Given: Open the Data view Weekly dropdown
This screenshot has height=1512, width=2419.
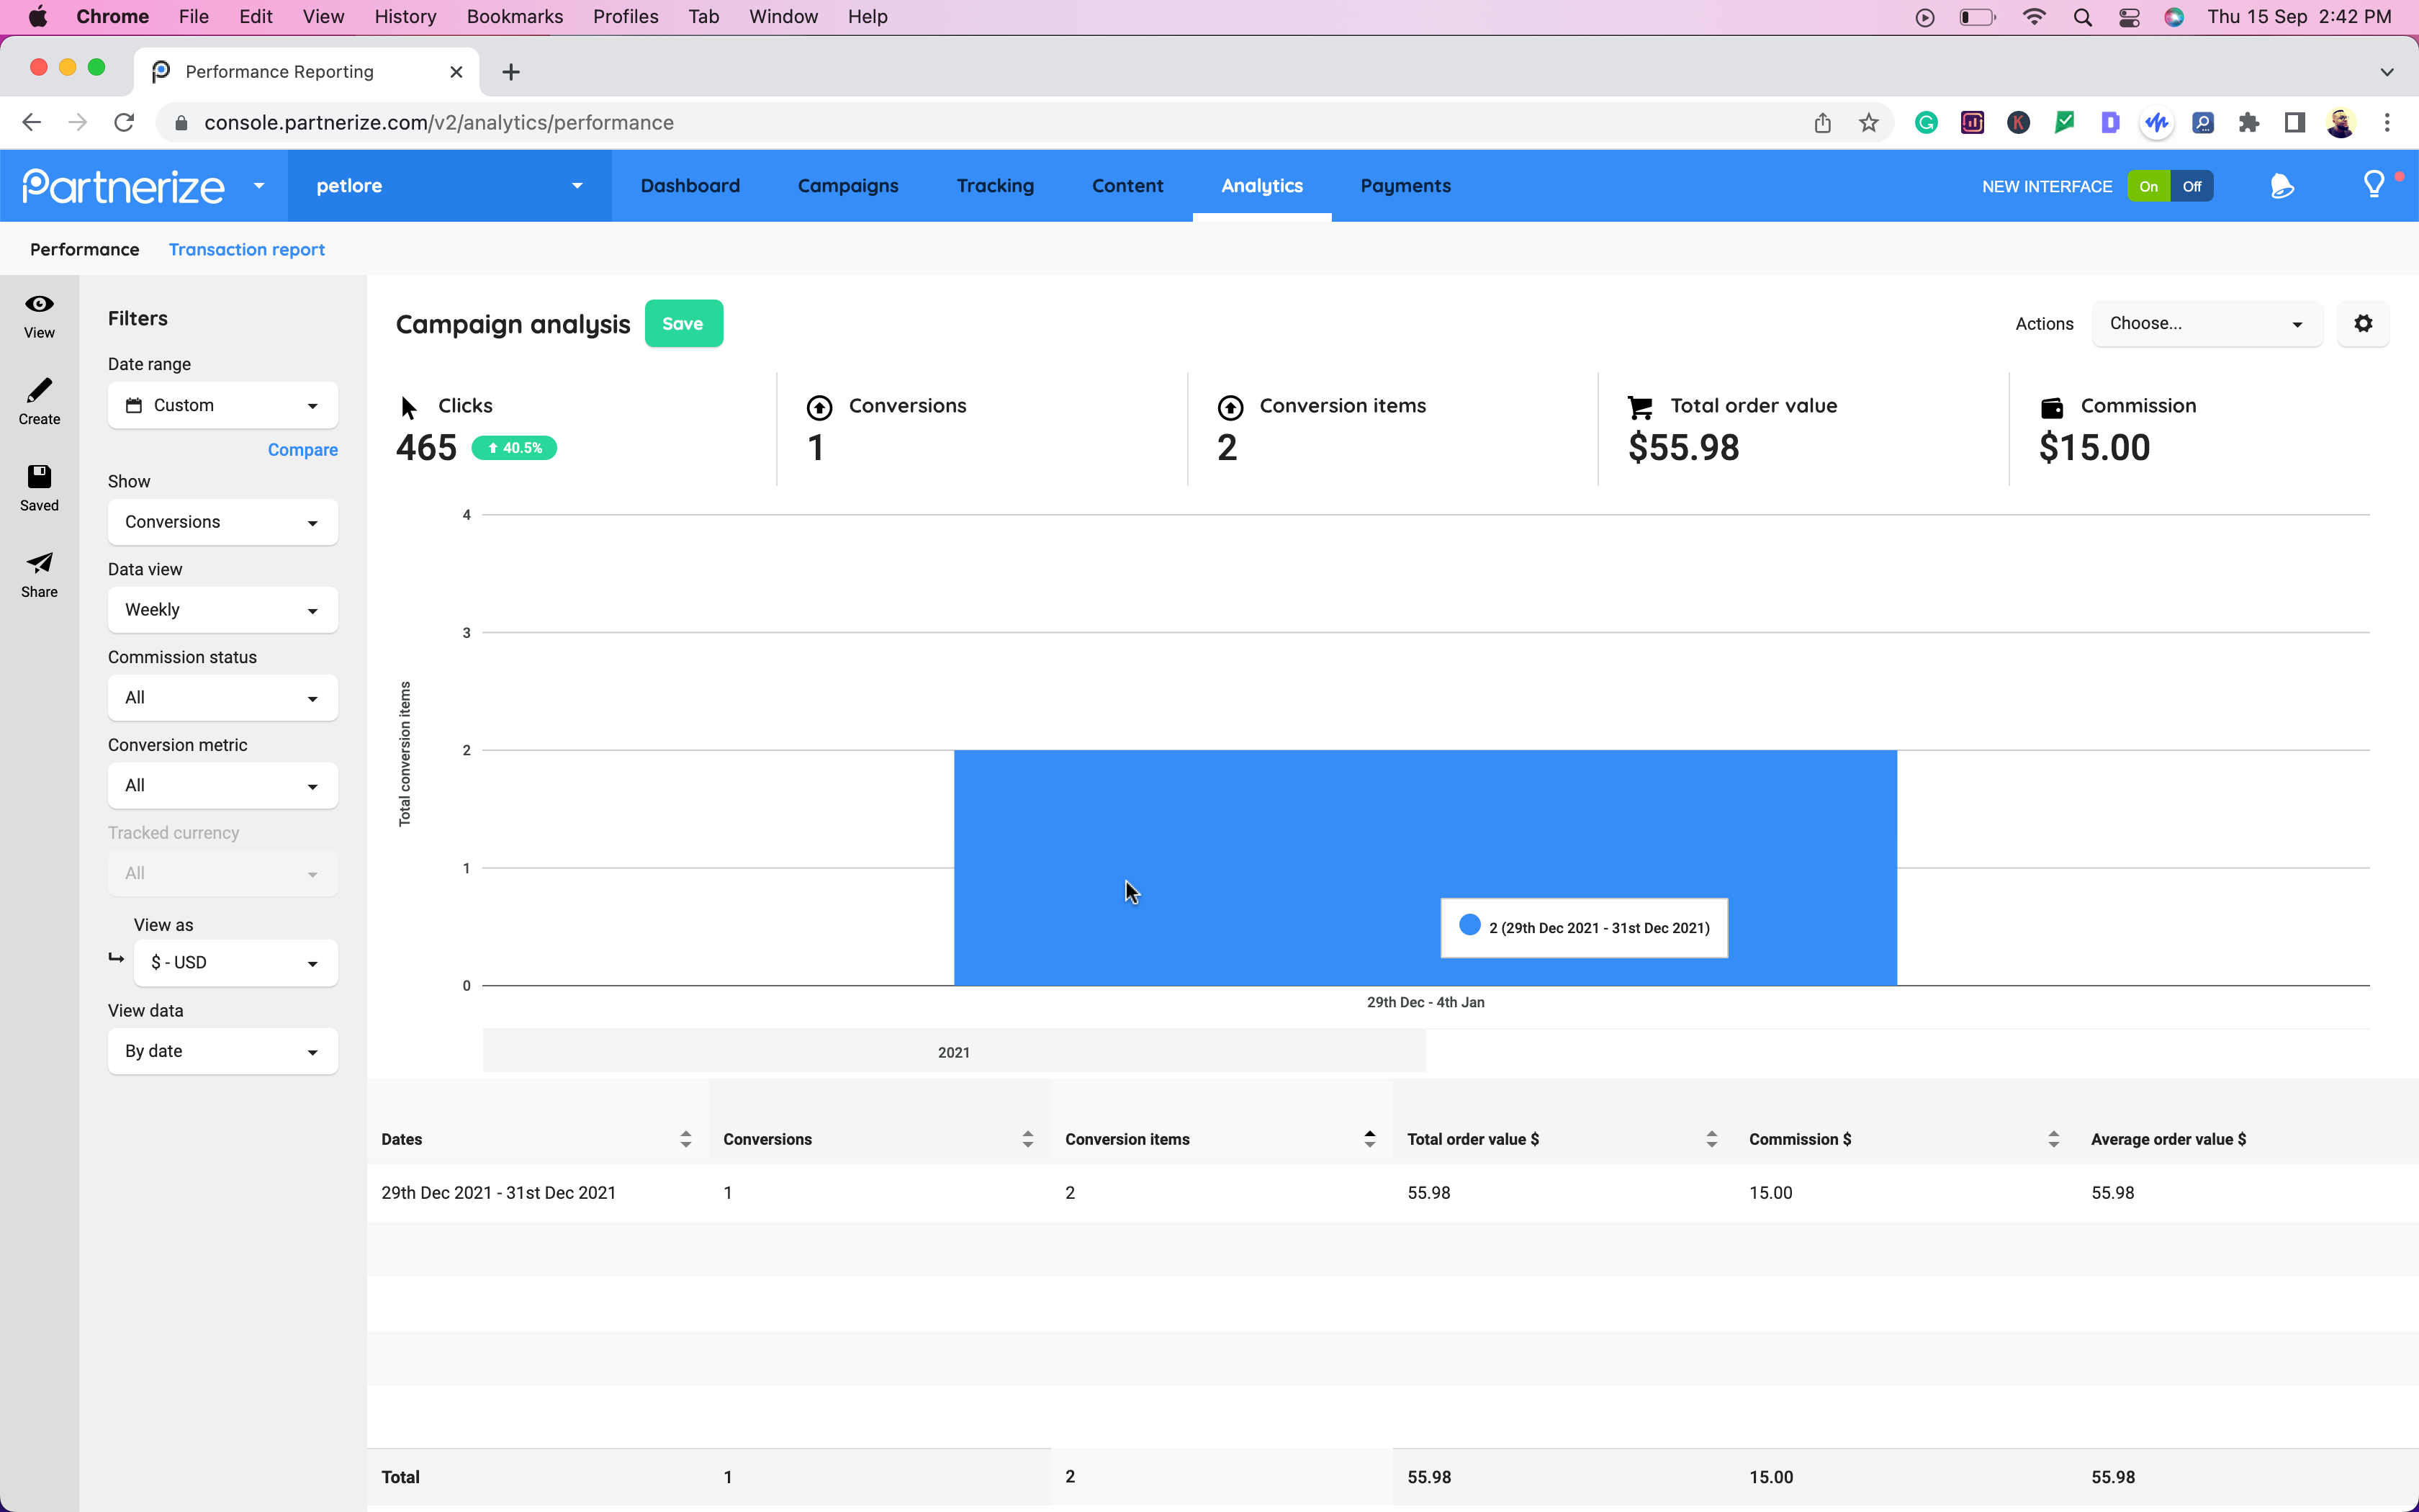Looking at the screenshot, I should point(223,610).
